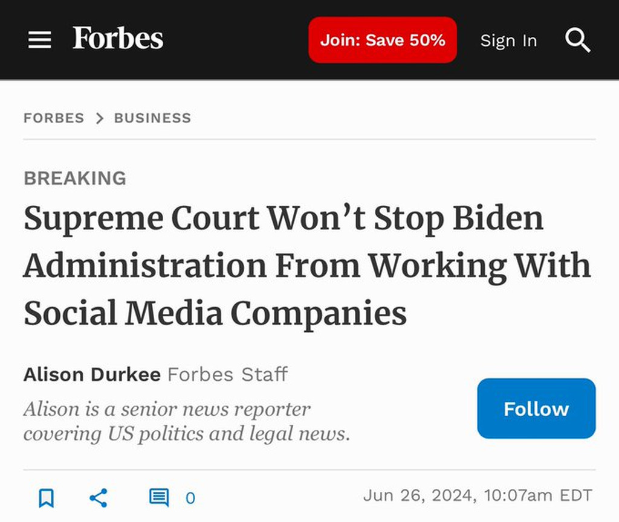Screen dimensions: 619x522
Task: Click the BREAKING tag label
Action: (75, 178)
